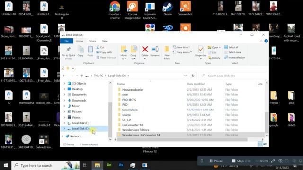Switch to Share ribbon tab
This screenshot has width=303, height=170.
[x=93, y=41]
